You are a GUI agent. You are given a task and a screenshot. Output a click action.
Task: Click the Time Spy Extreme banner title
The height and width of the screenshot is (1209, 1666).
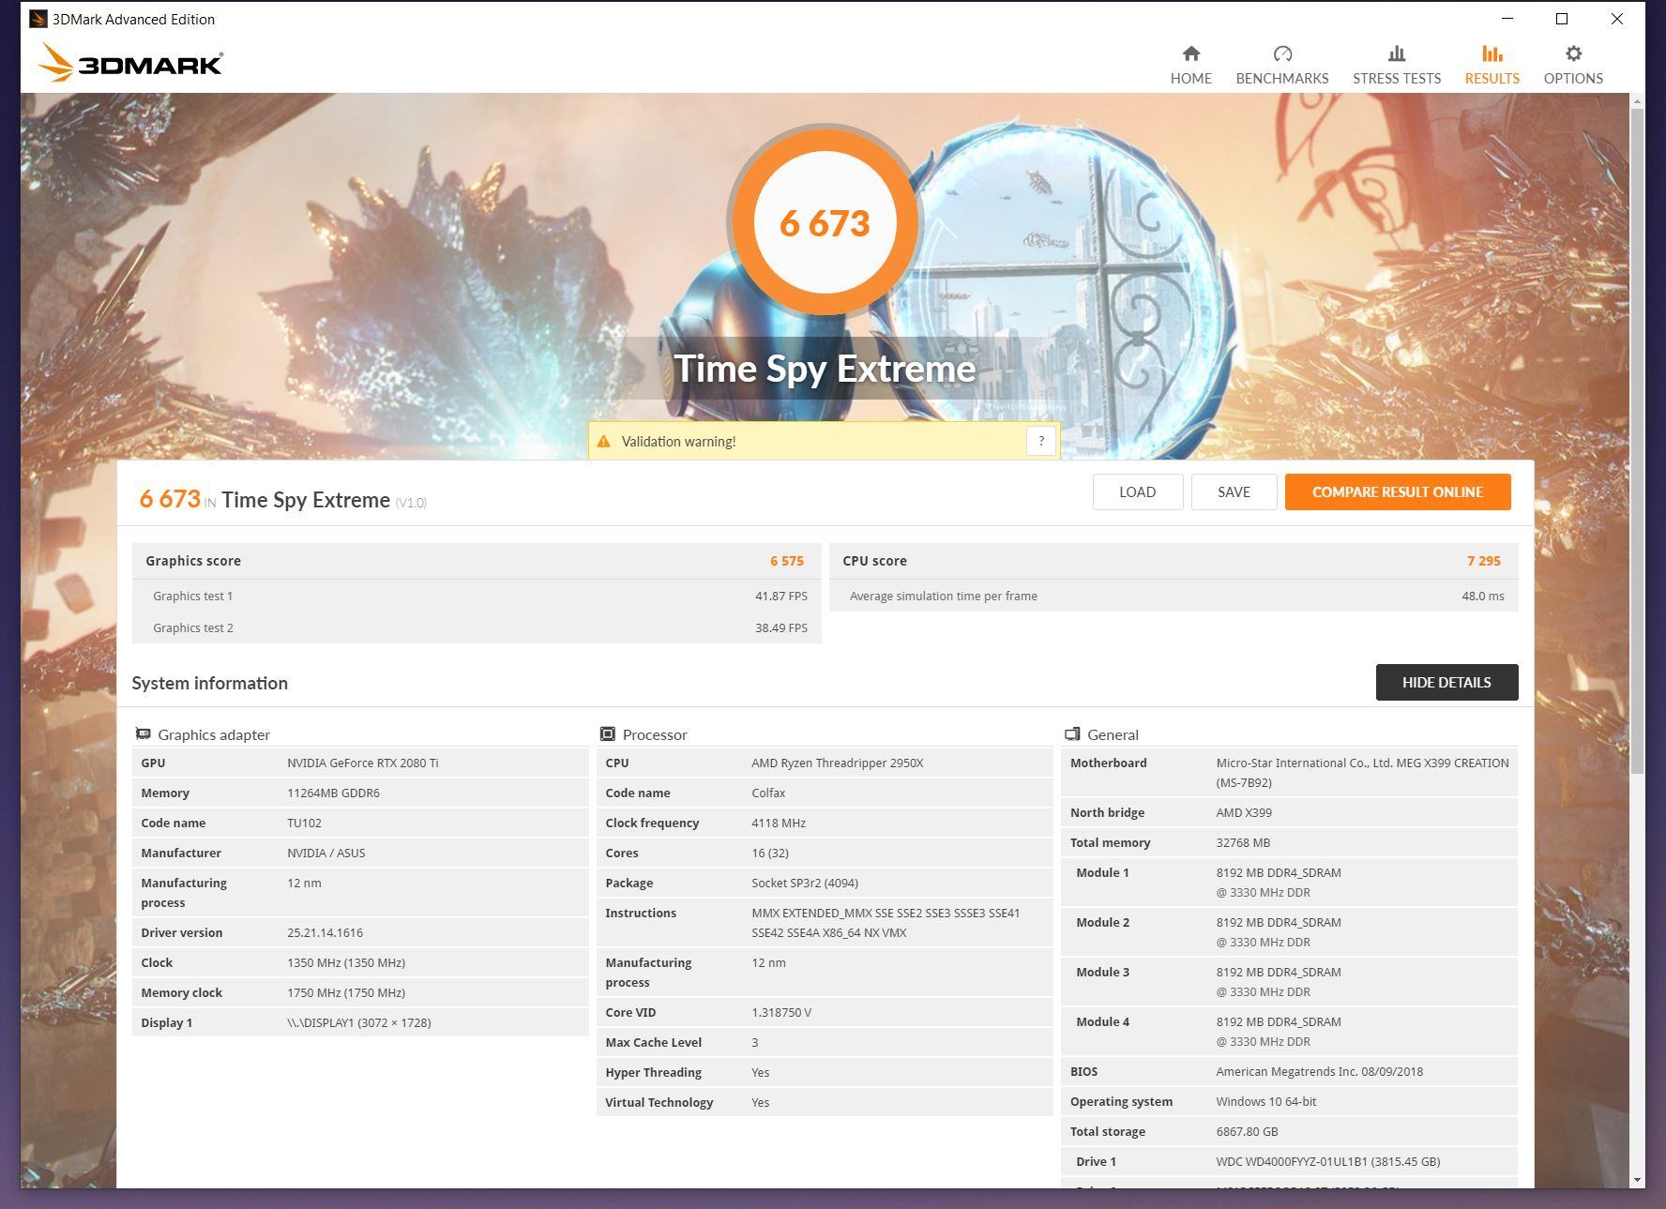[825, 369]
